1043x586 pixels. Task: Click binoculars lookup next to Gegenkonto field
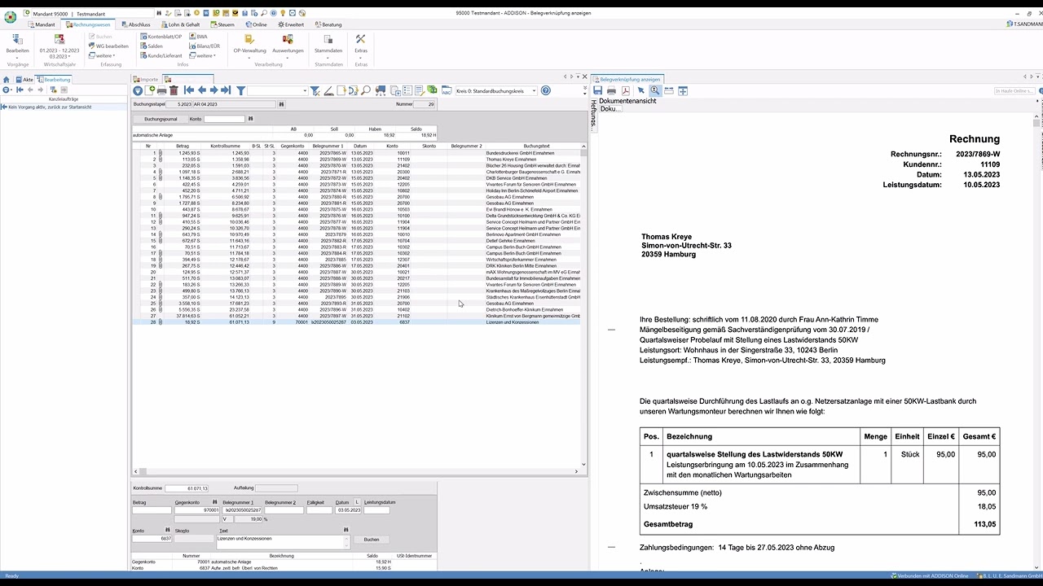tap(215, 502)
